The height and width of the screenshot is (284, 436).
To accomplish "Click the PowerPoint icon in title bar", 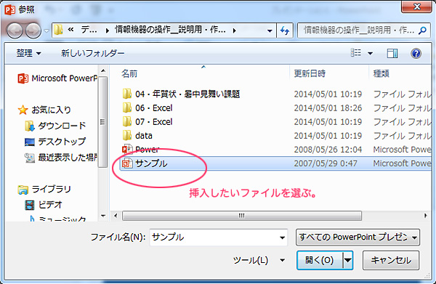I will tap(10, 9).
